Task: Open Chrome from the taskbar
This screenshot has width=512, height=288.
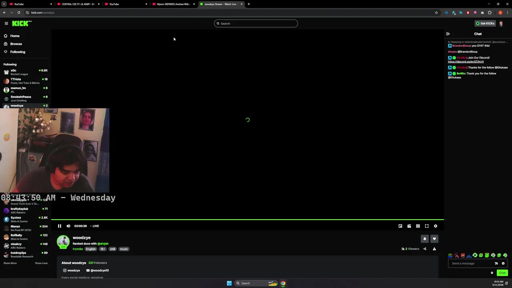Action: [283, 283]
